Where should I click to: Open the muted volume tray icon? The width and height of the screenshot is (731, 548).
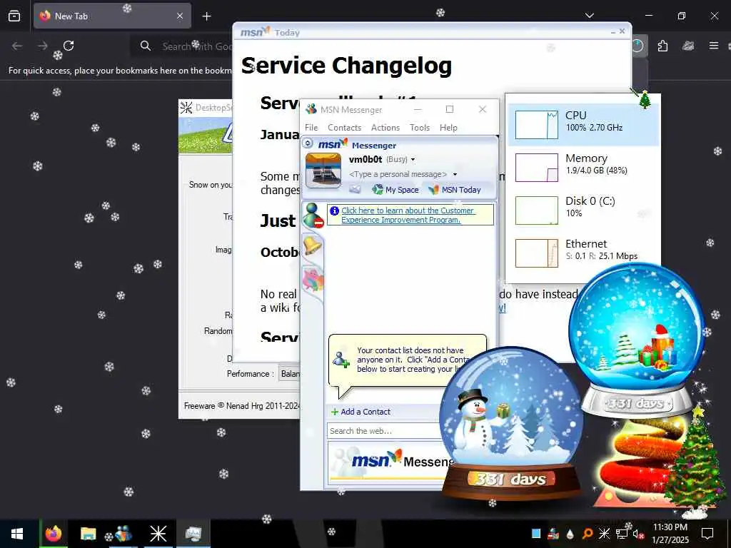click(638, 534)
